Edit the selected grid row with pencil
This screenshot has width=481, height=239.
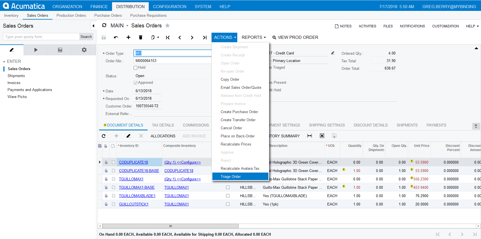[x=129, y=136]
